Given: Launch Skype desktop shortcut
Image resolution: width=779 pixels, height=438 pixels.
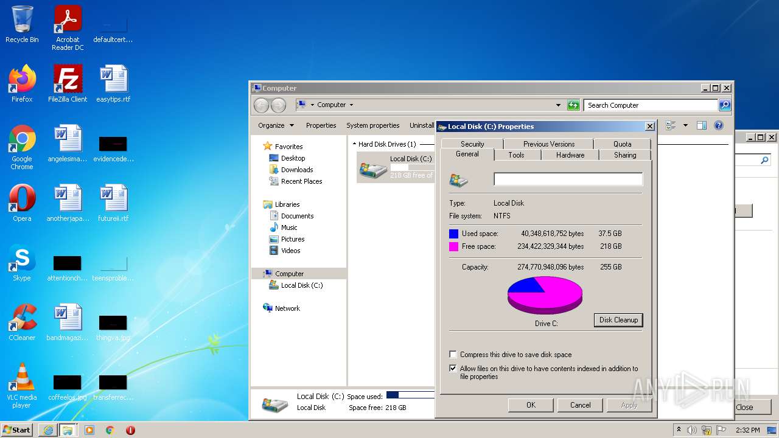Looking at the screenshot, I should click(x=22, y=263).
